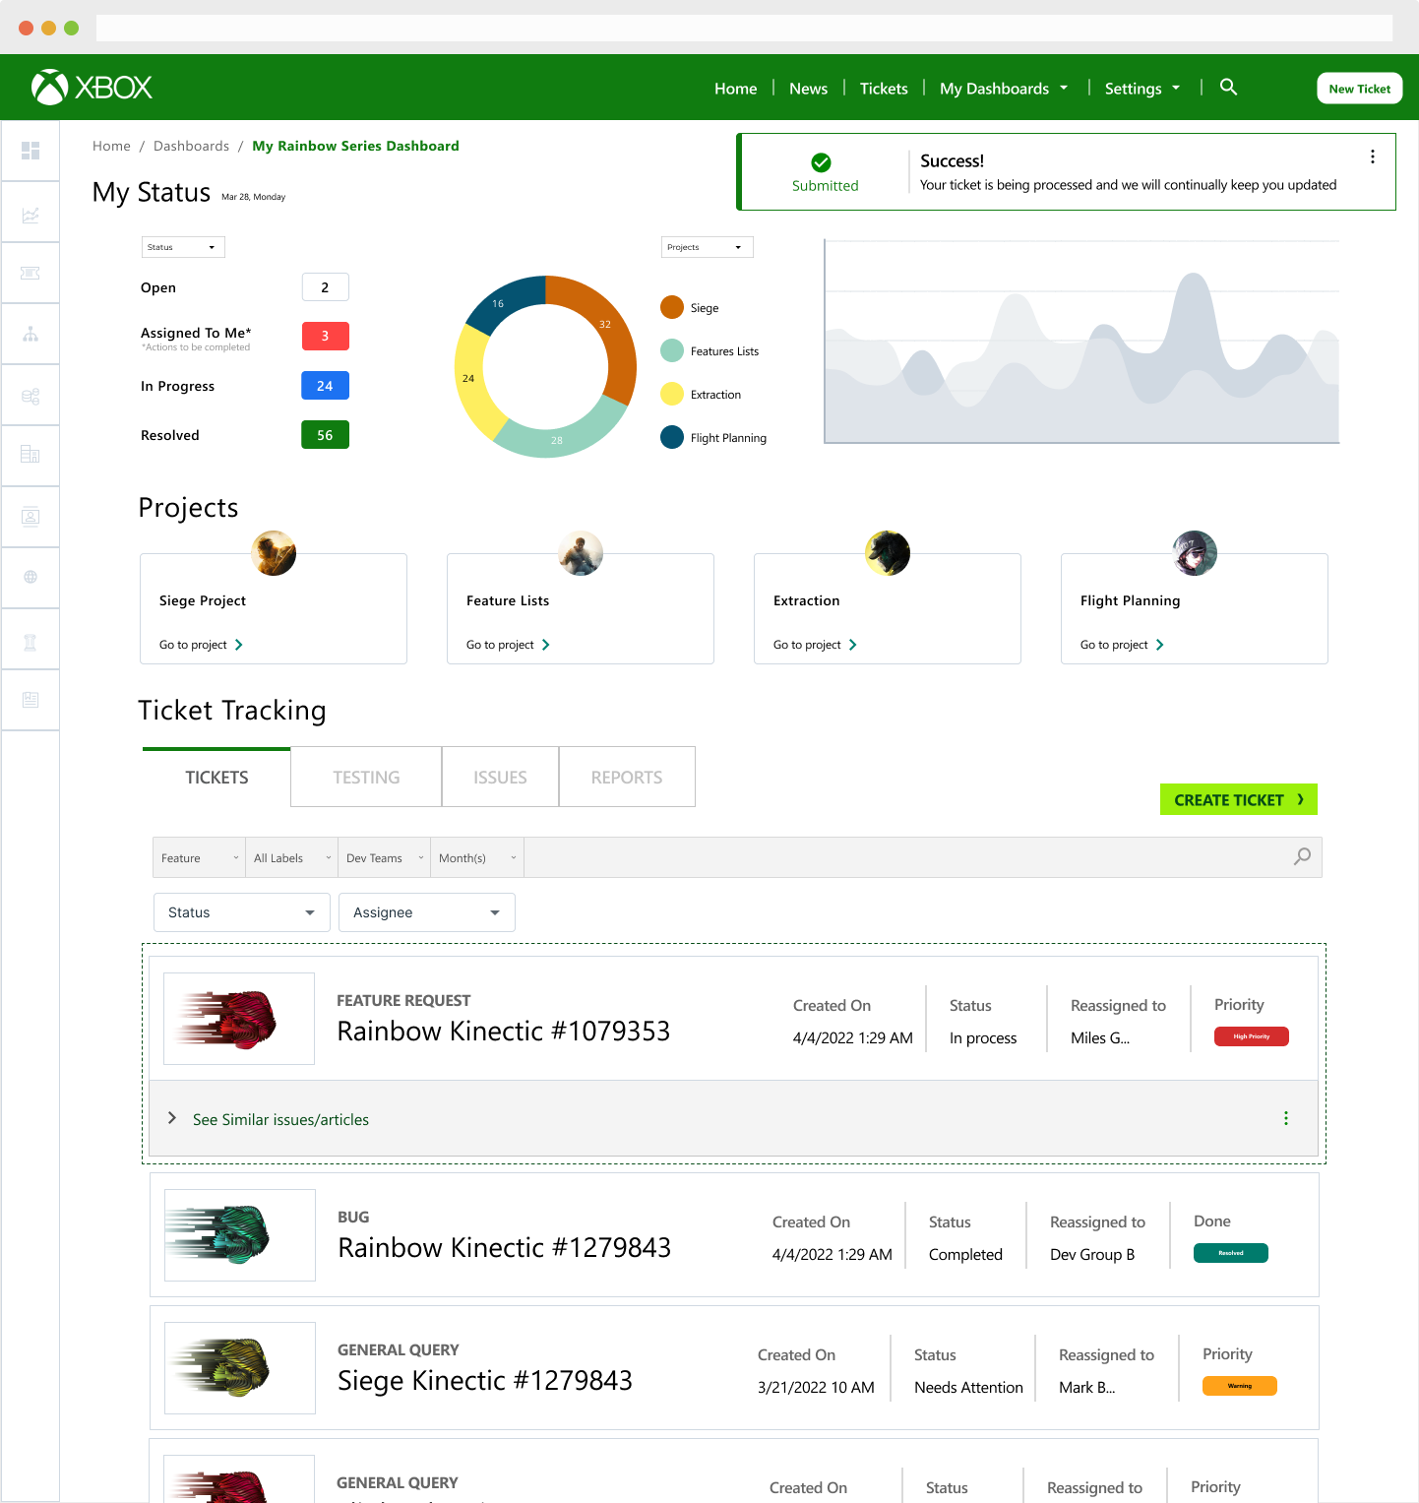Click the High Priority red badge
This screenshot has height=1503, width=1419.
click(1252, 1036)
